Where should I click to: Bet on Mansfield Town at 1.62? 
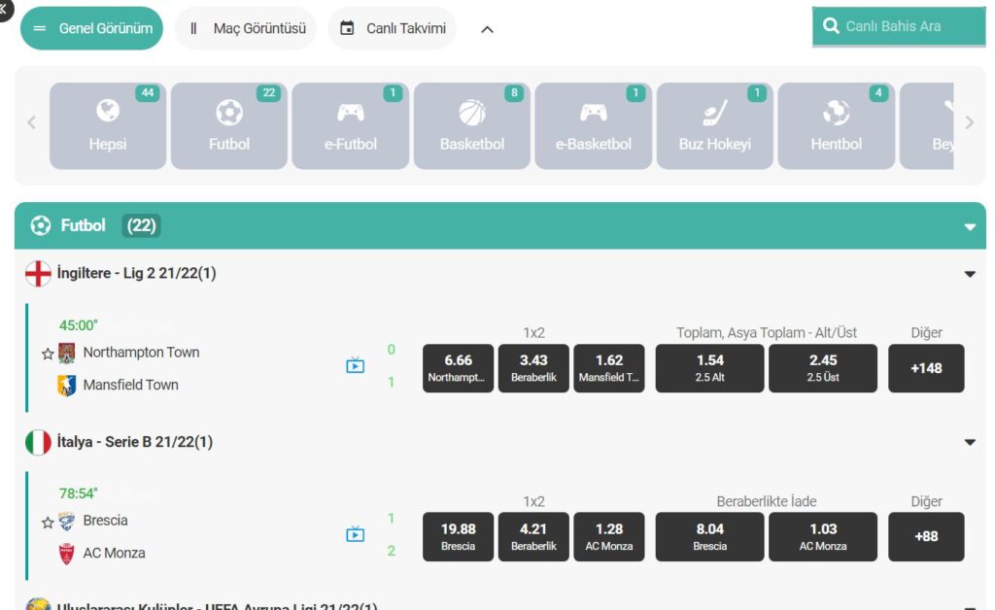click(609, 368)
